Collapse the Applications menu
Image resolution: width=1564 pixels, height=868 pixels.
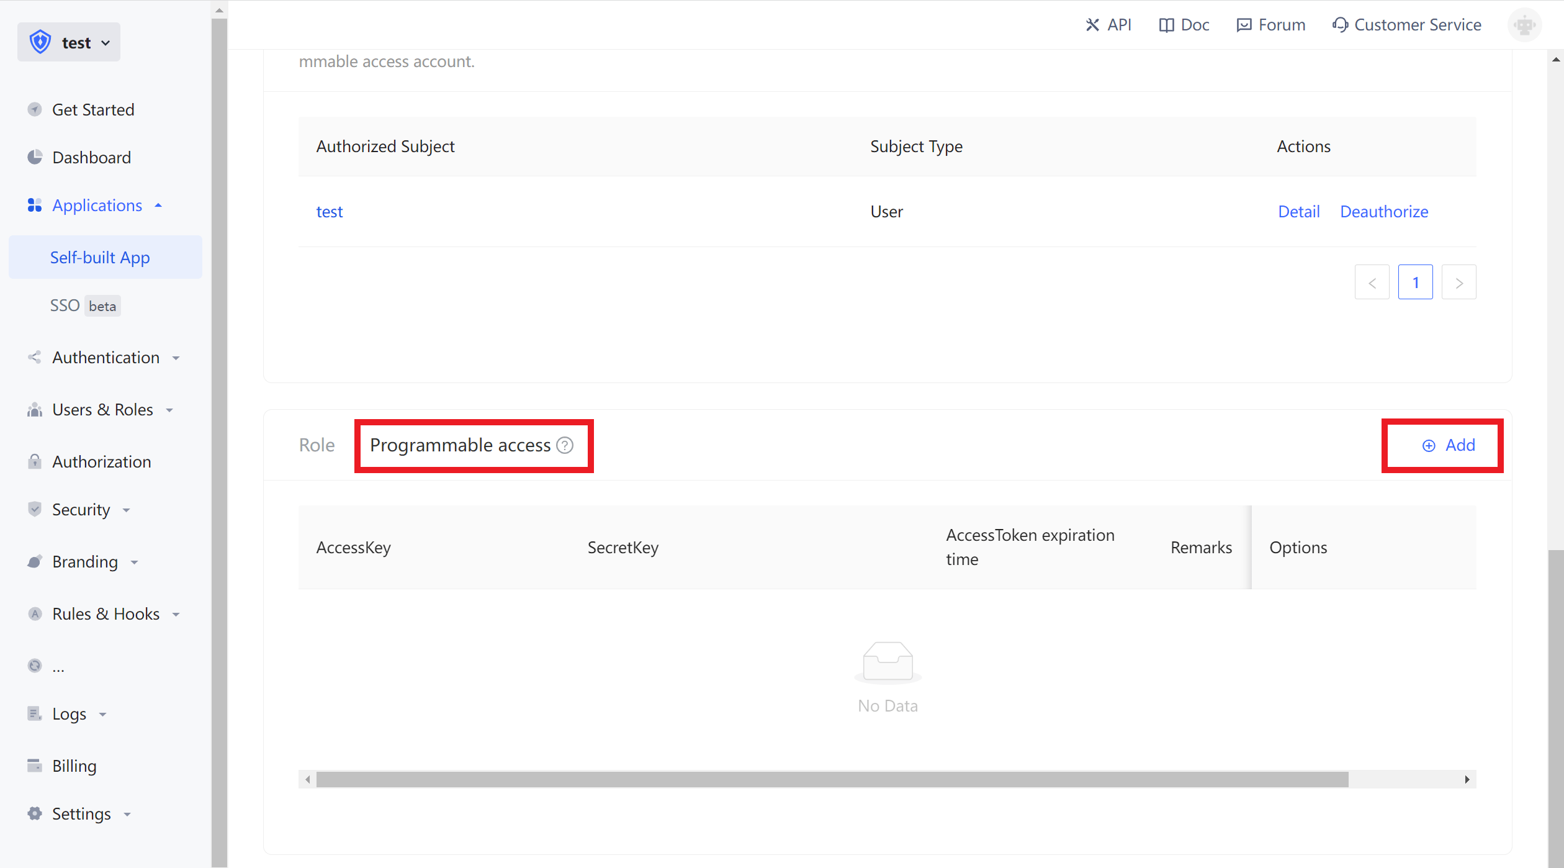[x=97, y=206]
